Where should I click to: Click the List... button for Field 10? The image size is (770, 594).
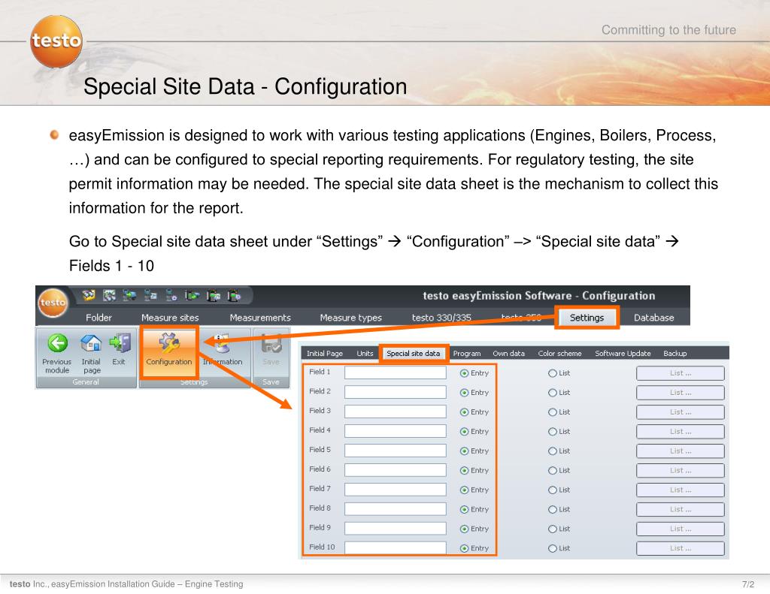pyautogui.click(x=680, y=548)
